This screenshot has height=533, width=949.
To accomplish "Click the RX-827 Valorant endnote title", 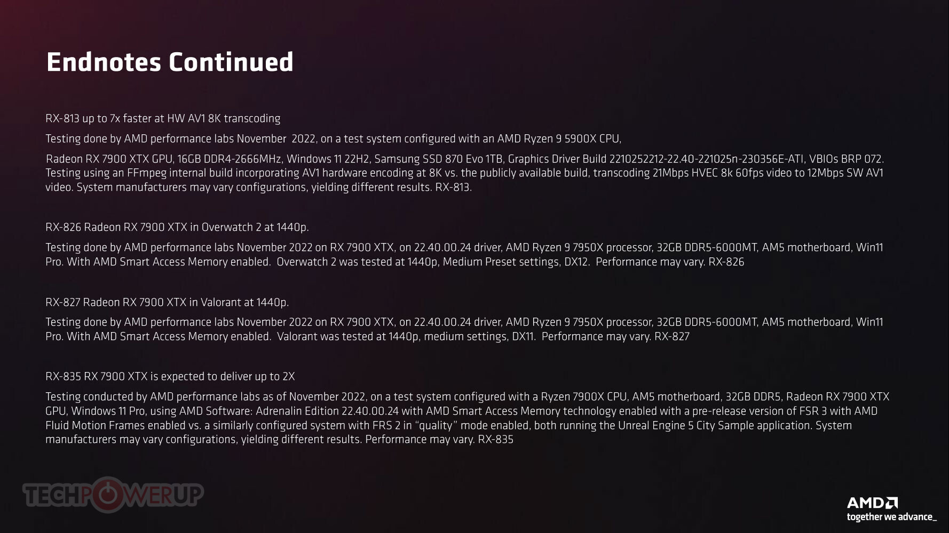I will click(167, 302).
